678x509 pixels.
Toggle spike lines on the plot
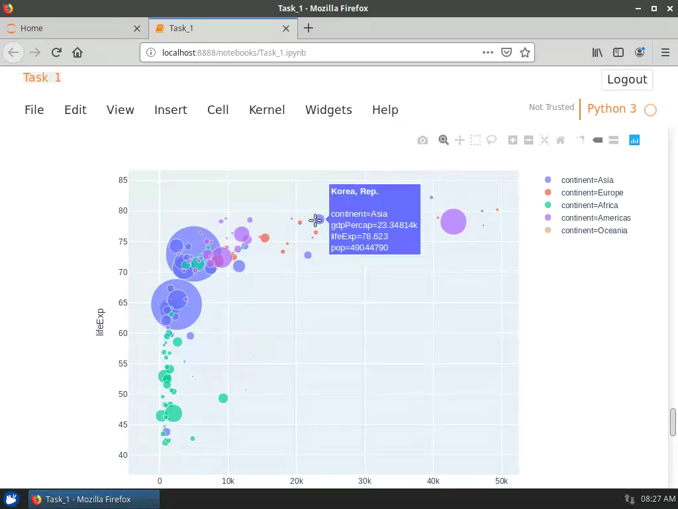pos(581,140)
